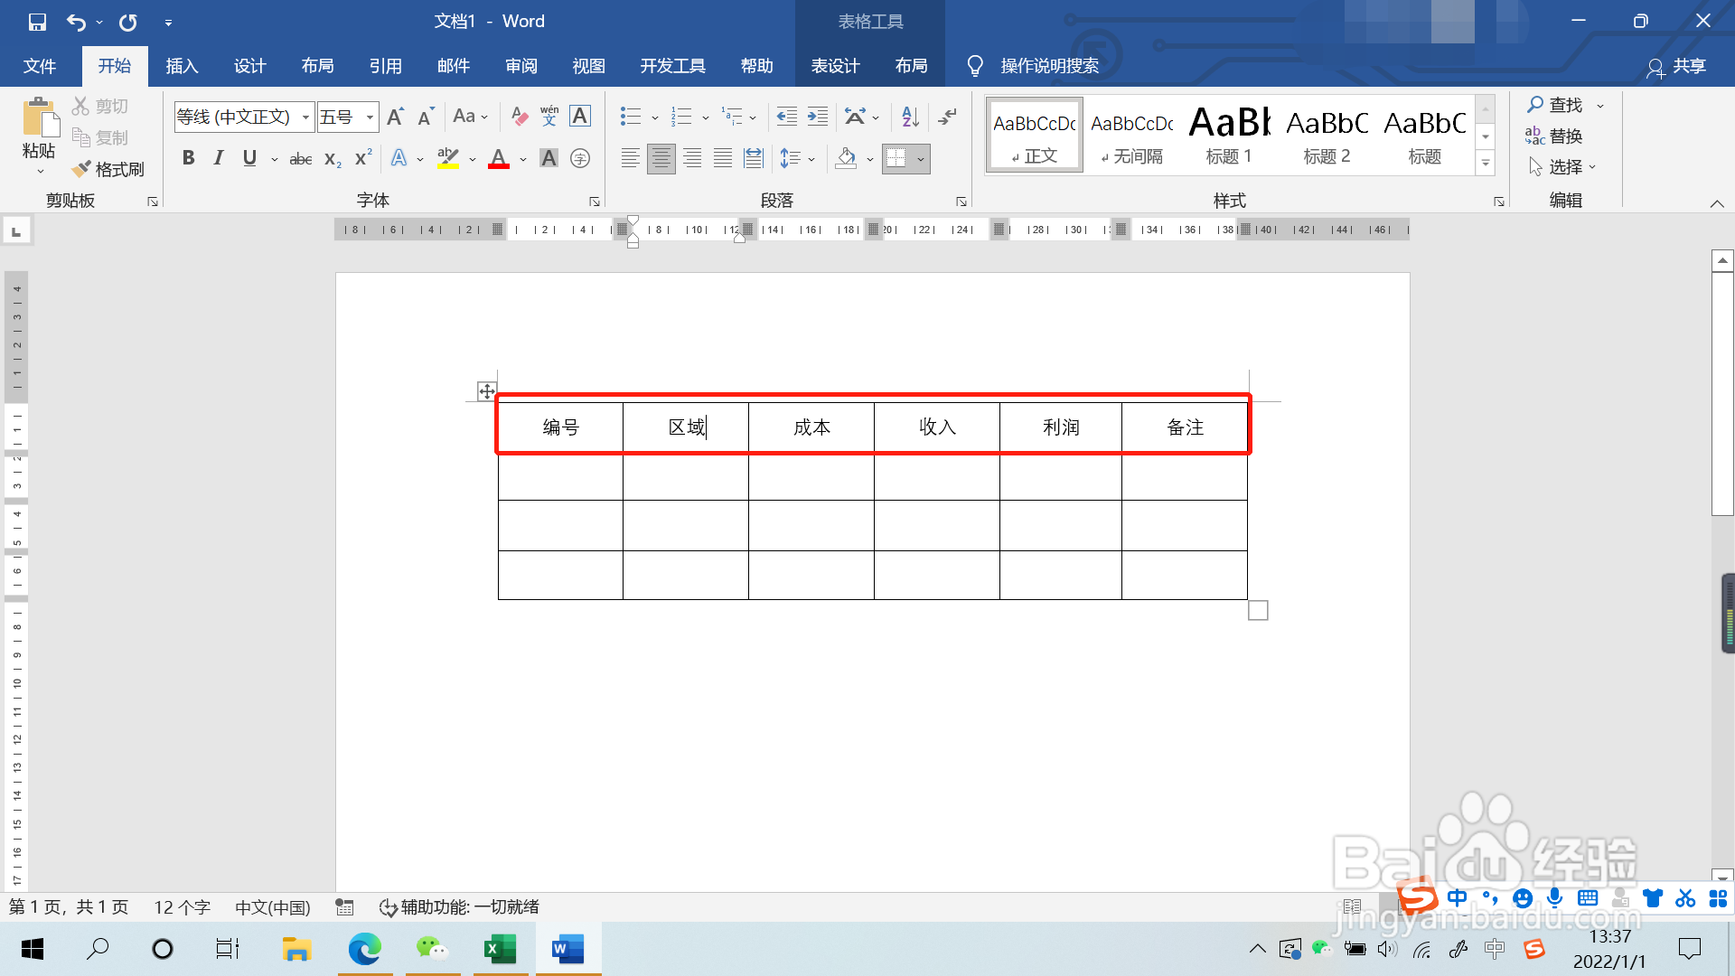Switch to the 插入 ribbon tab
This screenshot has width=1735, height=976.
[182, 66]
